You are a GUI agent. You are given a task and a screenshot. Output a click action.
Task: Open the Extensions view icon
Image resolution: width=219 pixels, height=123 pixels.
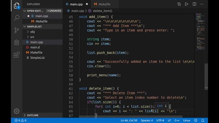pos(17,55)
